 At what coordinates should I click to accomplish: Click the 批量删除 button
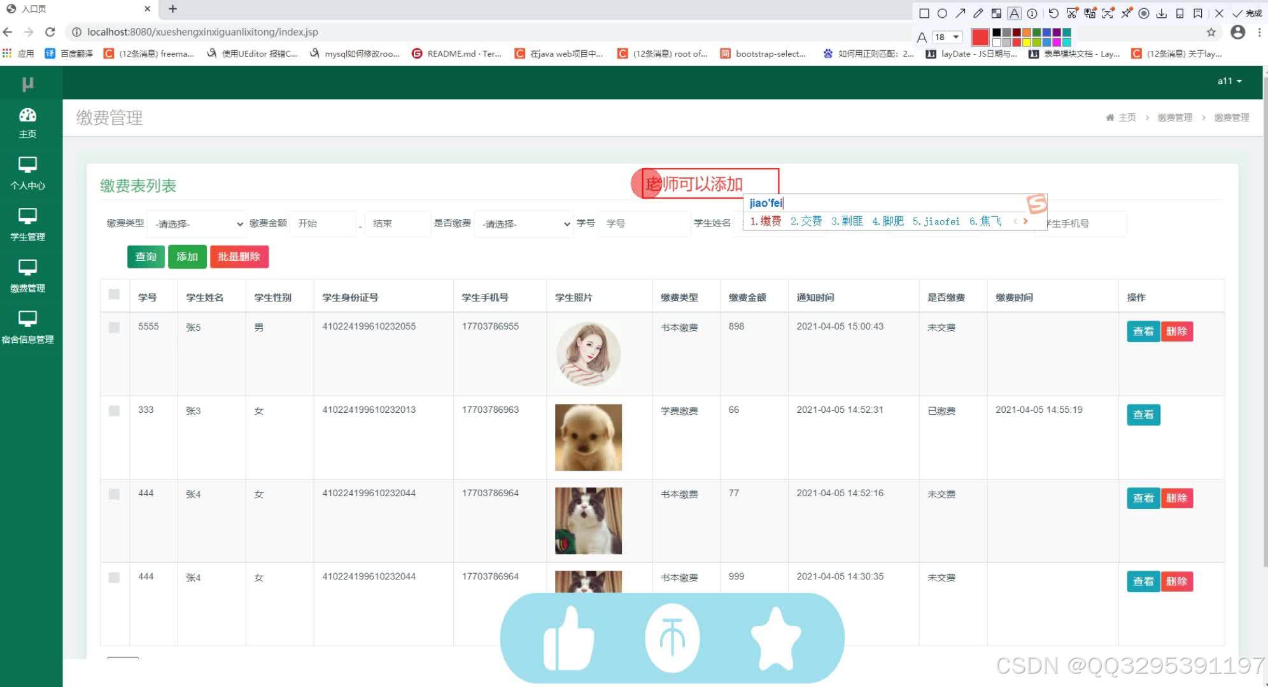click(x=239, y=256)
